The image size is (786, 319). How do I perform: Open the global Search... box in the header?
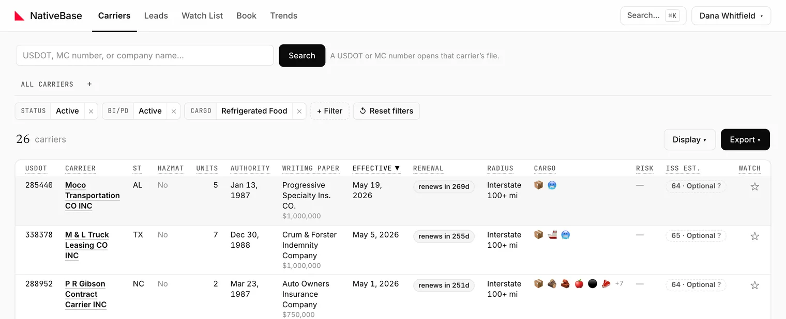[653, 16]
